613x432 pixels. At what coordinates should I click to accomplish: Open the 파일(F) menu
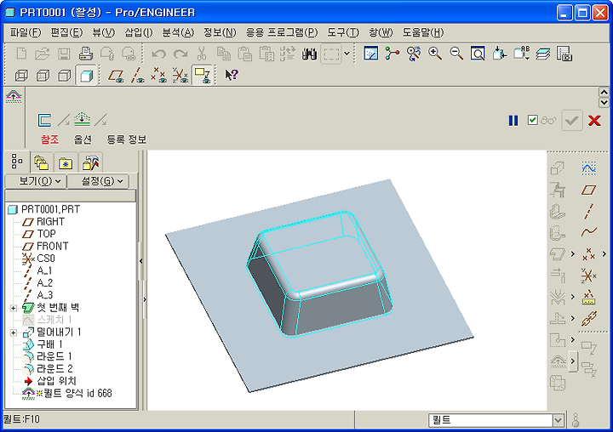(26, 32)
